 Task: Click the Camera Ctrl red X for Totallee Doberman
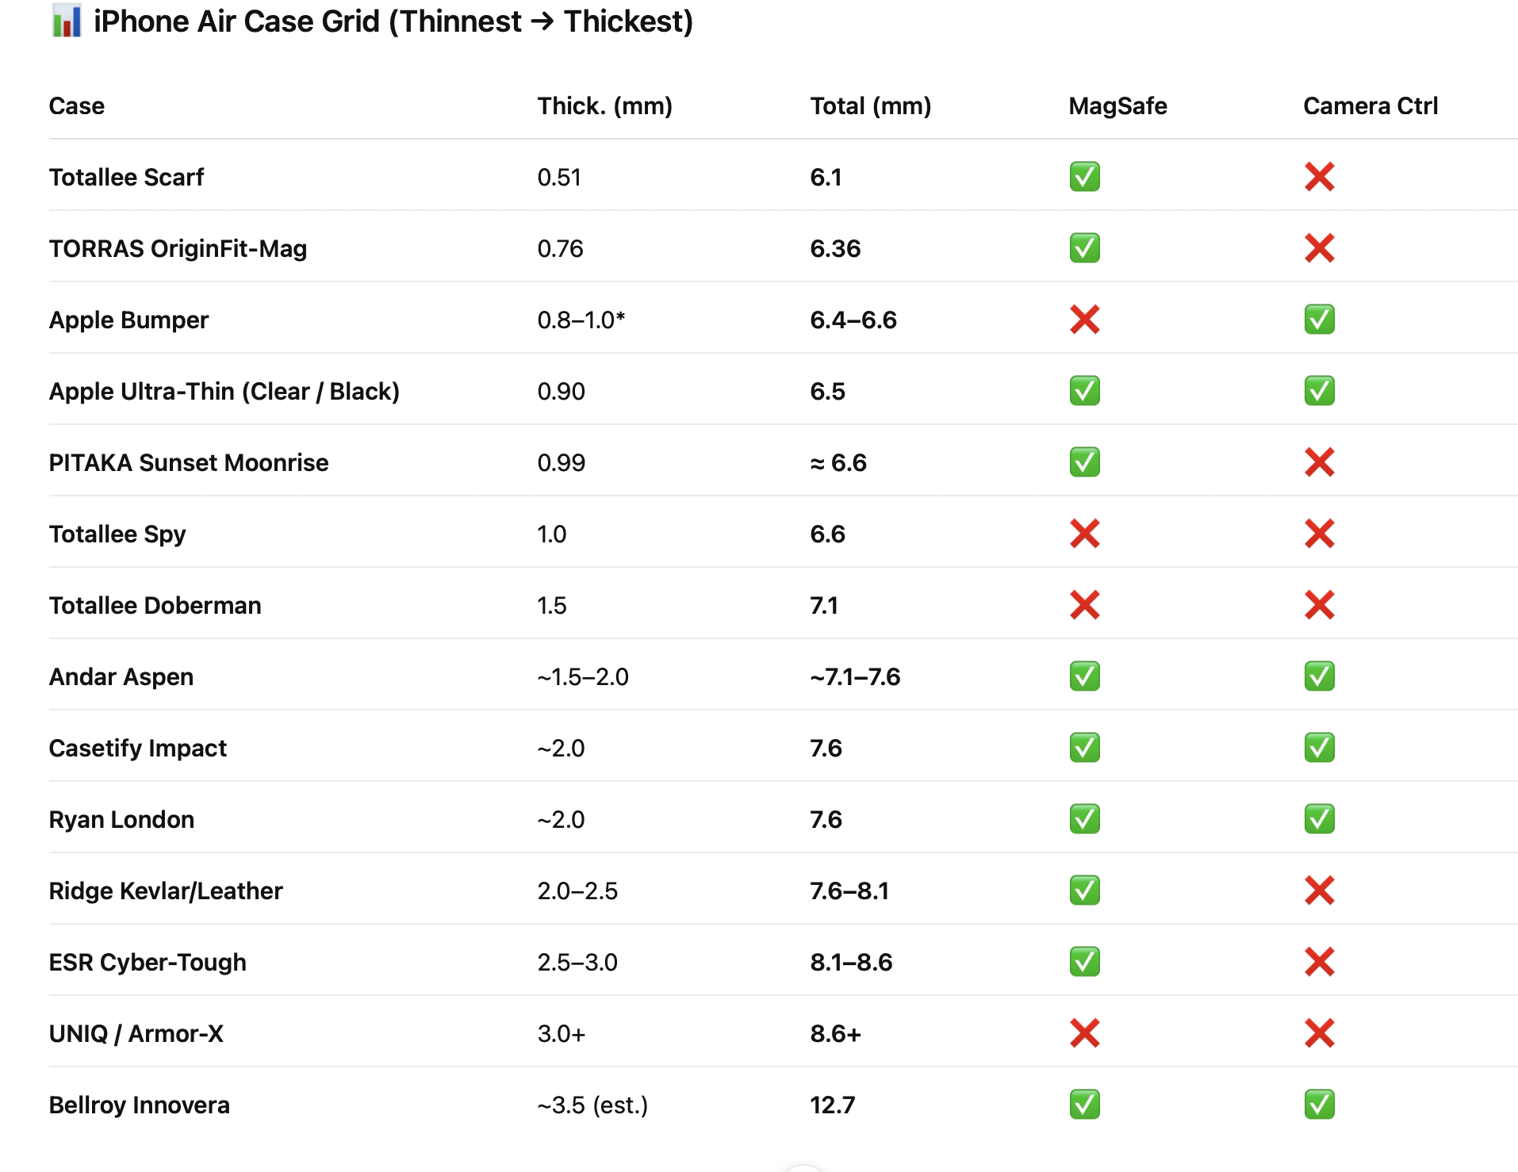(1319, 605)
